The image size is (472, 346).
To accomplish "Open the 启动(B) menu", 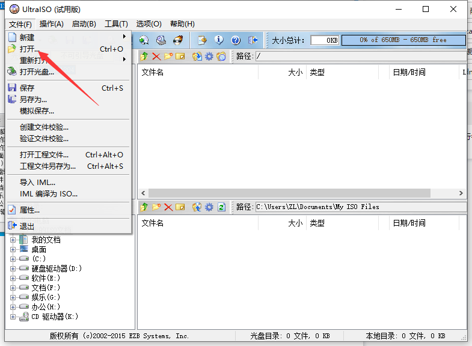I will (x=84, y=24).
